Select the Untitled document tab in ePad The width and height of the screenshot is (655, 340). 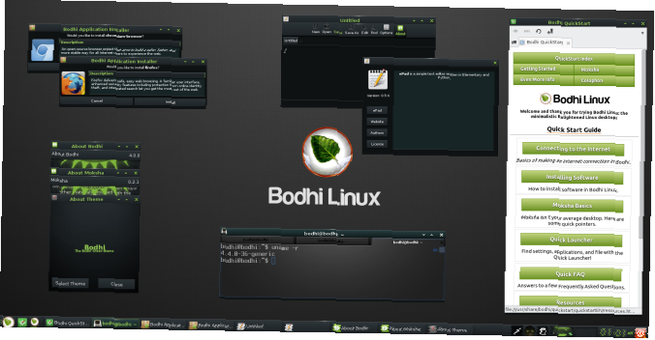291,41
